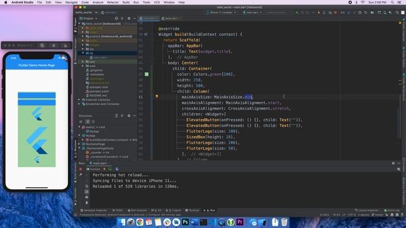Open Premiere Pro from the Dock
This screenshot has width=406, height=228.
tap(240, 222)
